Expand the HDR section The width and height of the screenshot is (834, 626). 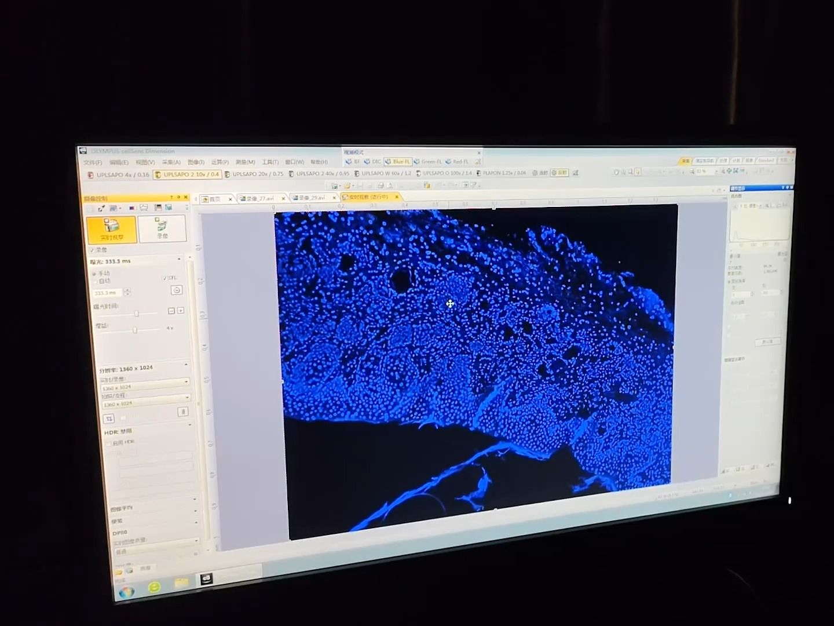189,425
